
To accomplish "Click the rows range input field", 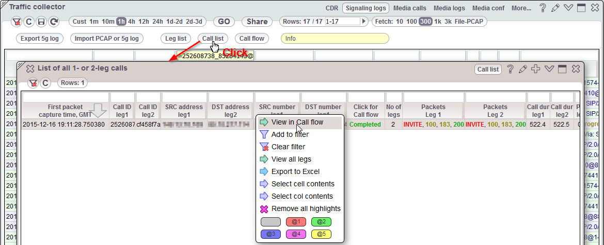I will pos(342,22).
